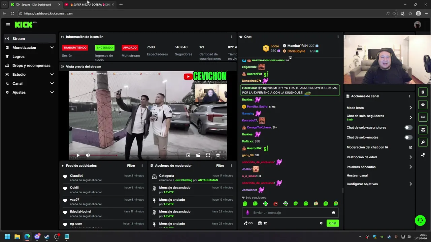The width and height of the screenshot is (431, 242).
Task: Open Modo lento options arrow
Action: tap(410, 108)
